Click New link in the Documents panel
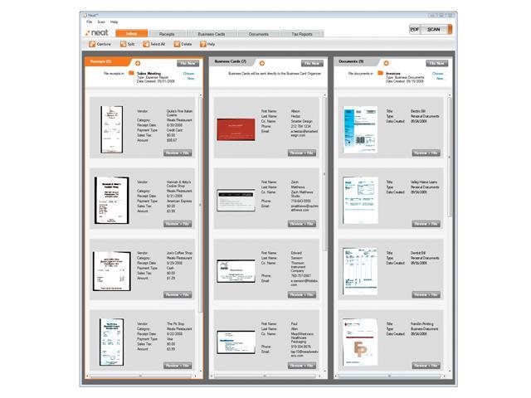The image size is (531, 398). (x=439, y=78)
